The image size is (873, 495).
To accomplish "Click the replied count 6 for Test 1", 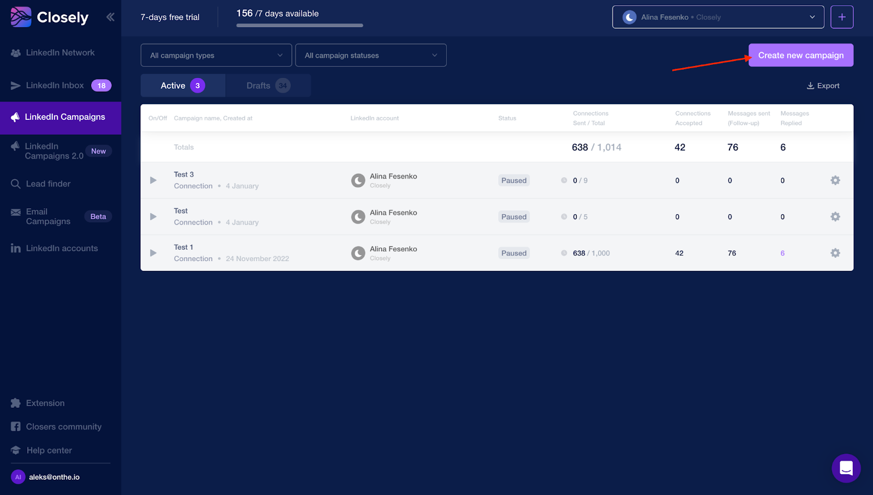I will click(782, 253).
